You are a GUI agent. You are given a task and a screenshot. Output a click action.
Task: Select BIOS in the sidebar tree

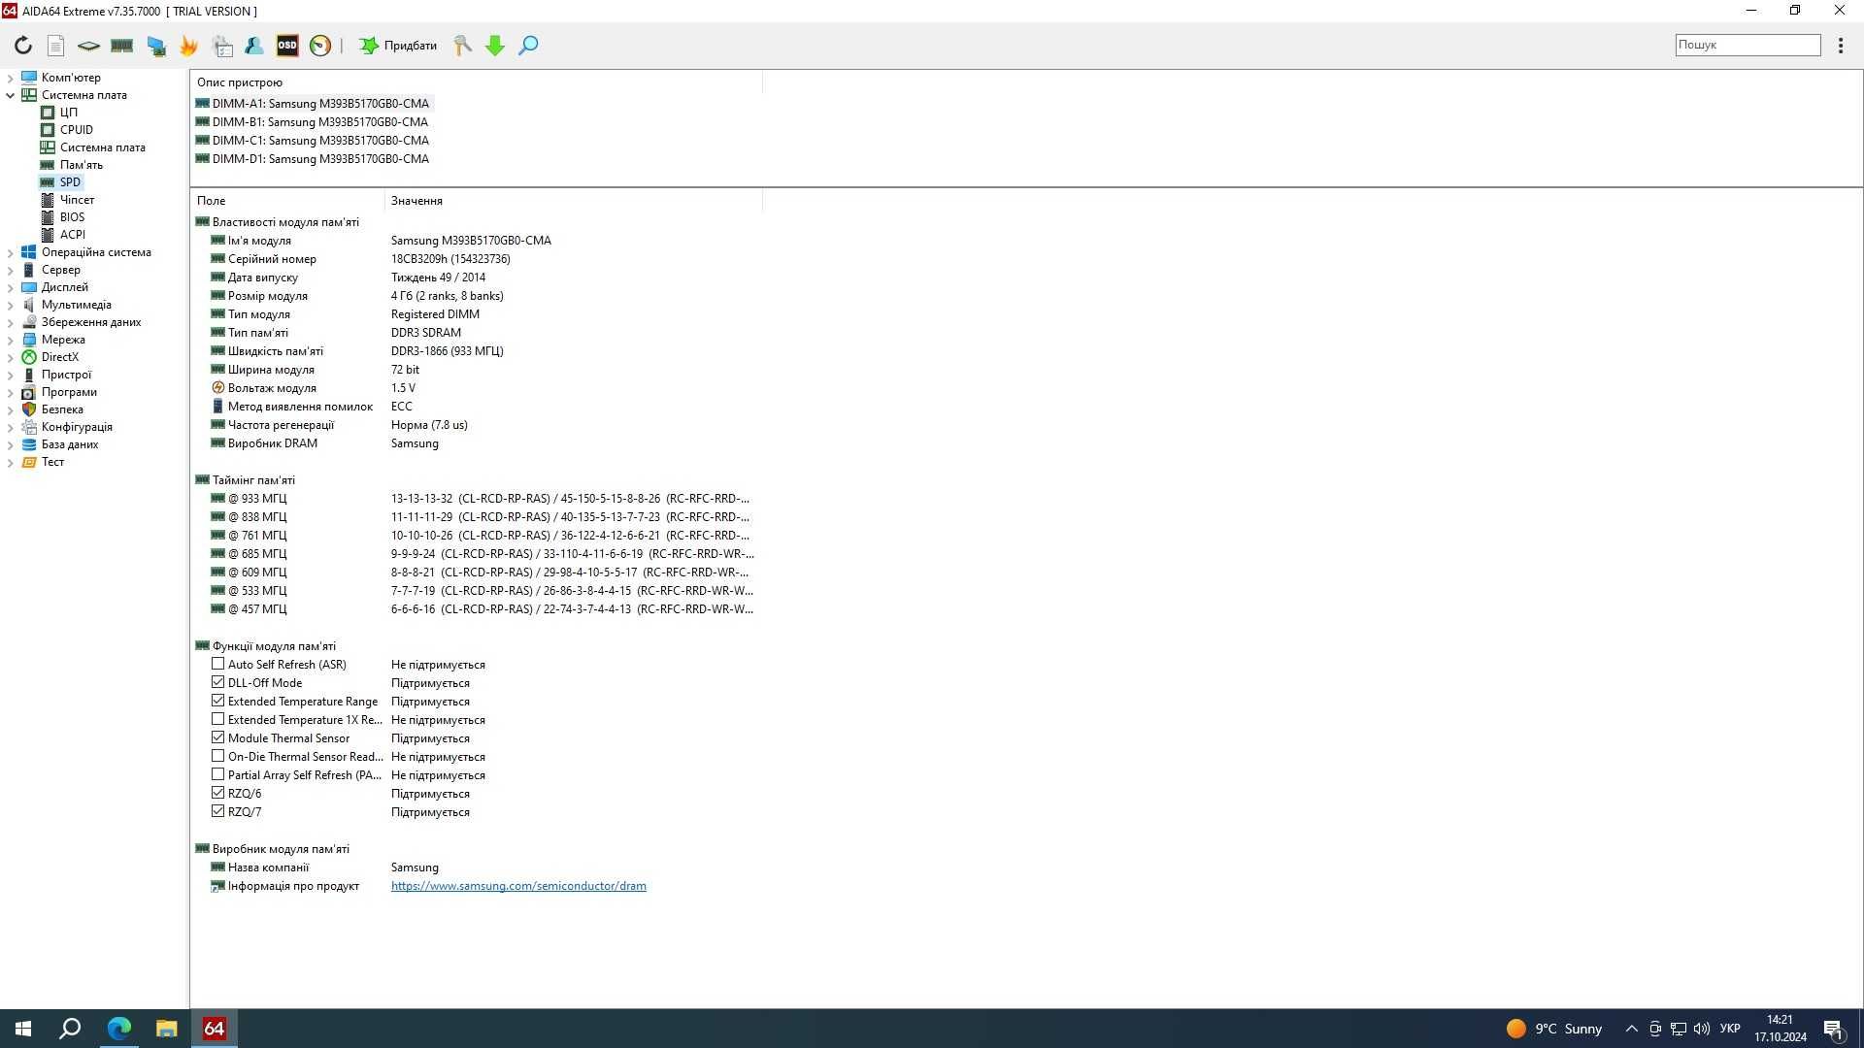pos(72,217)
